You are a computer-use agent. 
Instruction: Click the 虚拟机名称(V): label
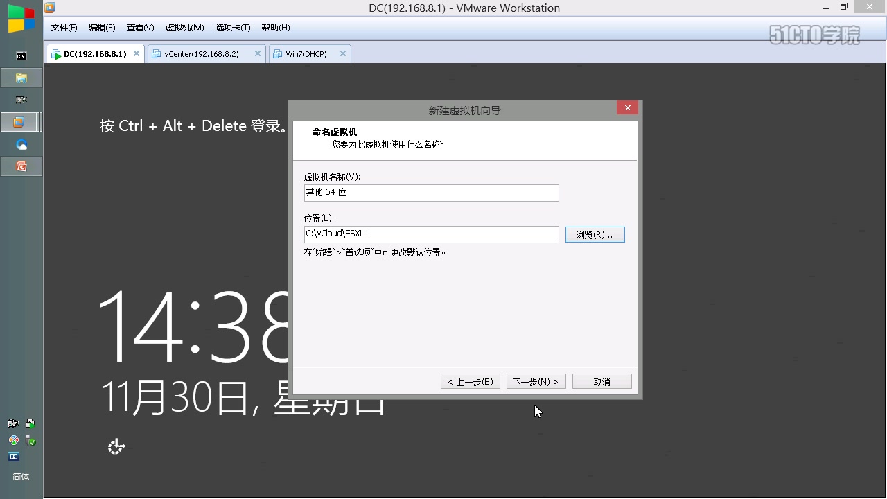pyautogui.click(x=332, y=177)
